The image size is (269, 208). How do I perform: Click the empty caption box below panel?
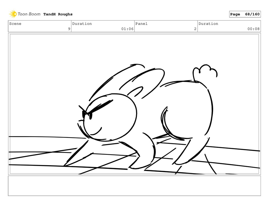pyautogui.click(x=134, y=186)
